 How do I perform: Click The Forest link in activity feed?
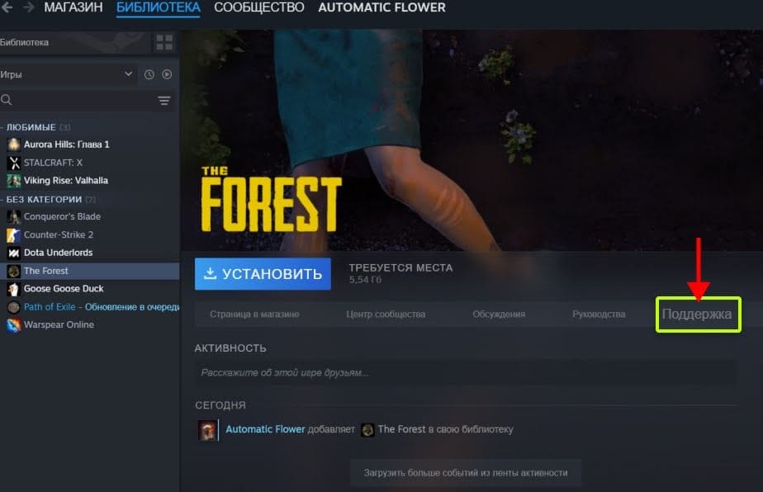401,429
